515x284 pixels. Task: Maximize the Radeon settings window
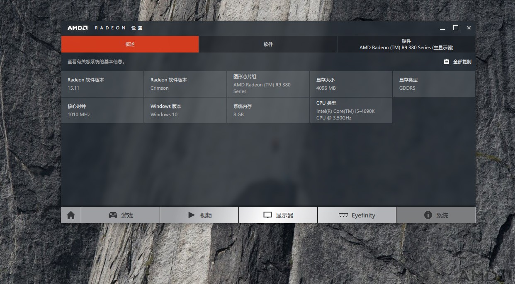tap(456, 28)
